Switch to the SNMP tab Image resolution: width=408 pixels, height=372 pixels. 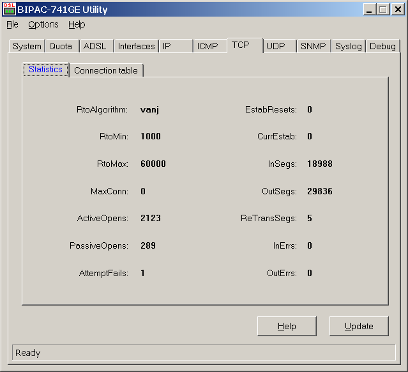click(x=314, y=46)
